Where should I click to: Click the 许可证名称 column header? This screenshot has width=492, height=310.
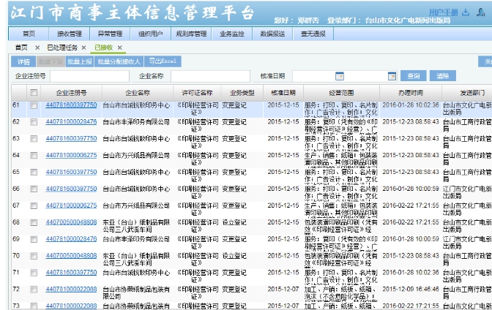(x=197, y=93)
